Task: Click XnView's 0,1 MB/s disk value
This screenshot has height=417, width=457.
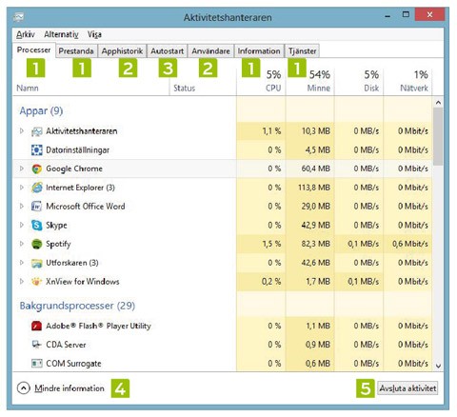Action: pos(364,282)
